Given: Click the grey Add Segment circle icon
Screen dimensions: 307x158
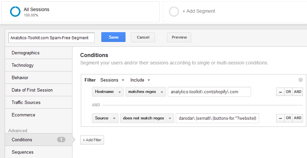Looking at the screenshot, I should coord(174,11).
